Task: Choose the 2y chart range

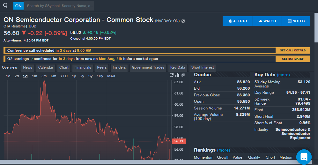Action: (82, 76)
